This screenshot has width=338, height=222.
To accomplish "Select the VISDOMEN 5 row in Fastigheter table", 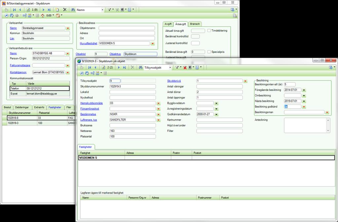I will point(206,158).
